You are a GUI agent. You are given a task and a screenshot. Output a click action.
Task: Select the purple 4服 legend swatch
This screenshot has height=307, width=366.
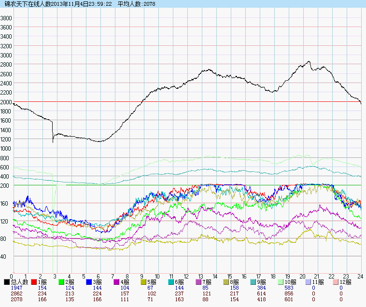pos(117,282)
